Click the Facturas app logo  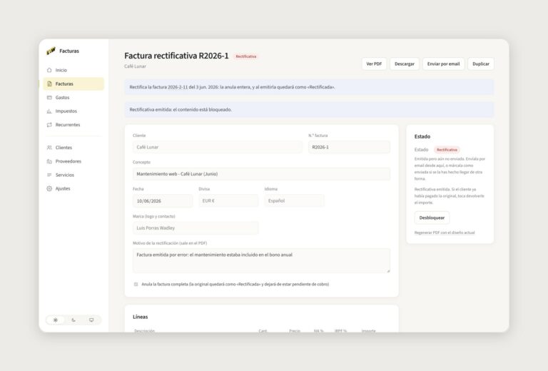51,51
